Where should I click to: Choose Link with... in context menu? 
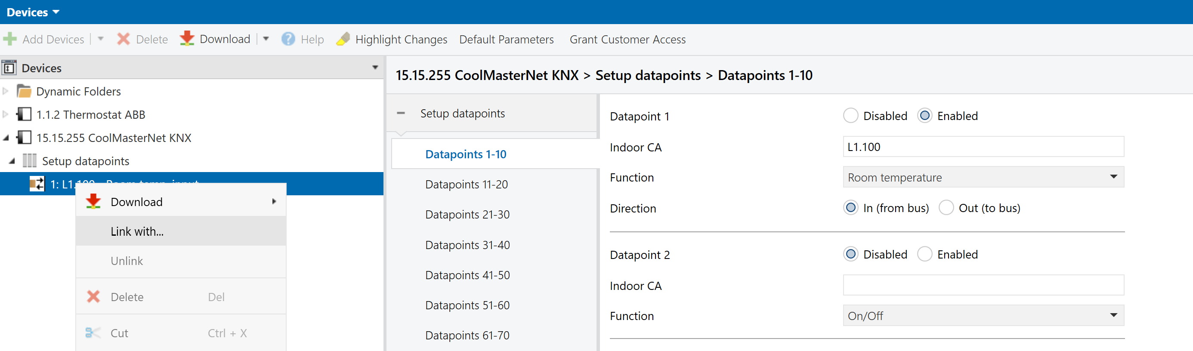coord(181,231)
